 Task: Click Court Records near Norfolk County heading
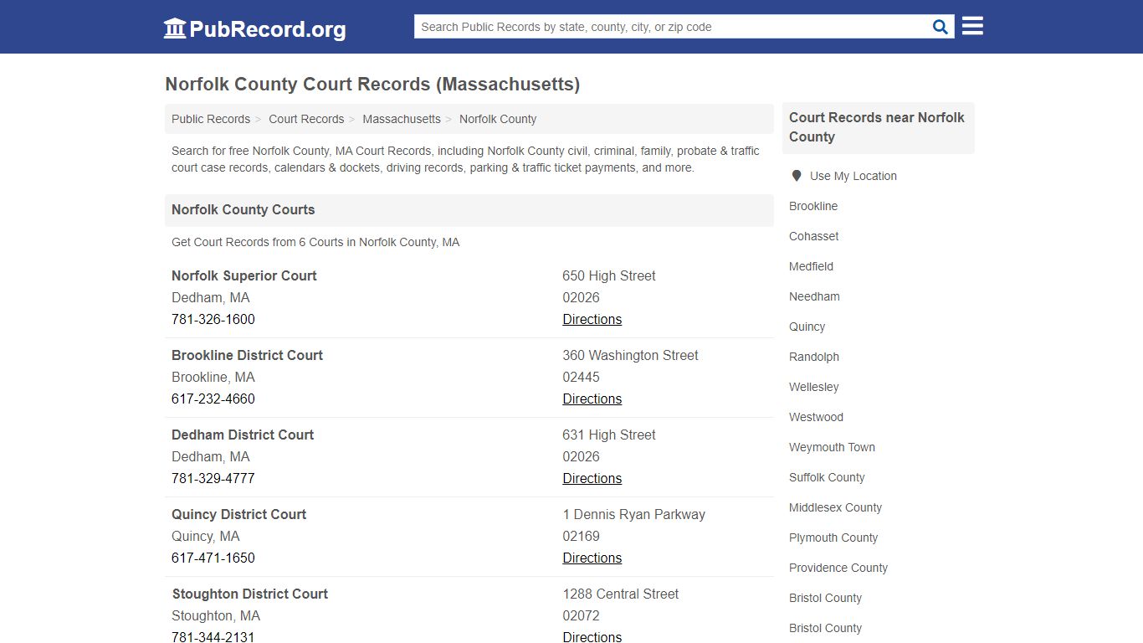[877, 127]
